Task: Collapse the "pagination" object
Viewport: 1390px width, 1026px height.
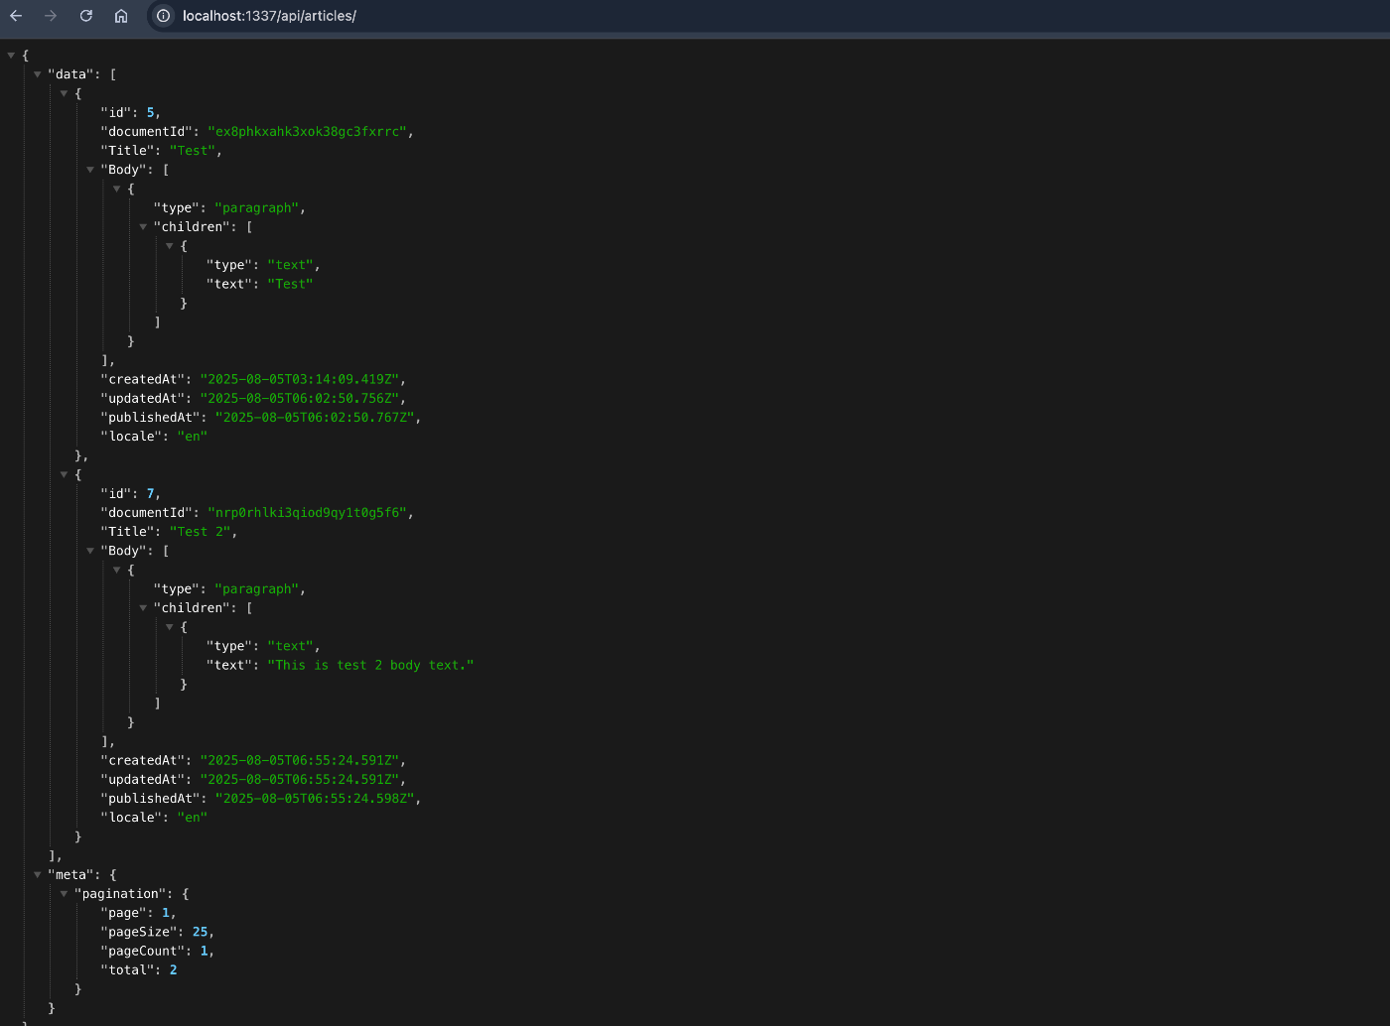Action: 64,894
